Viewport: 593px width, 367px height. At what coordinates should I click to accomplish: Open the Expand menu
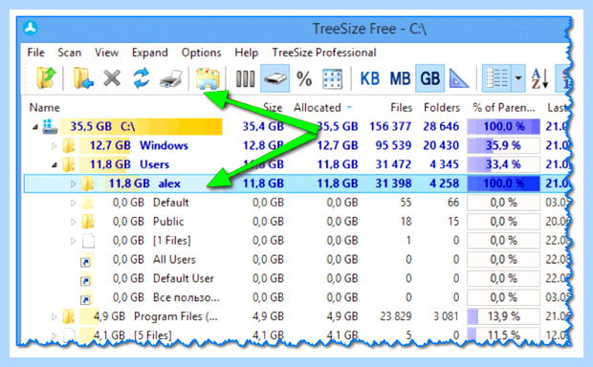click(x=150, y=53)
